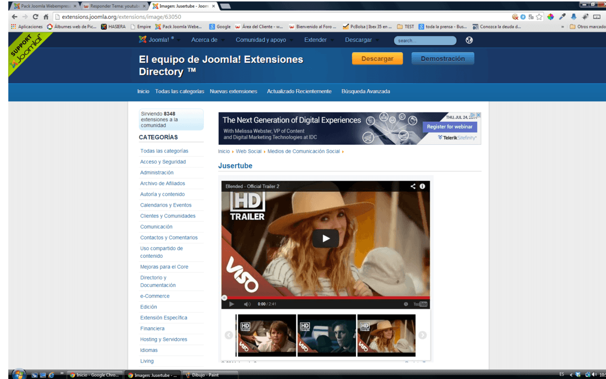Open Calendarios y Eventos category
Image resolution: width=606 pixels, height=379 pixels.
pos(165,205)
